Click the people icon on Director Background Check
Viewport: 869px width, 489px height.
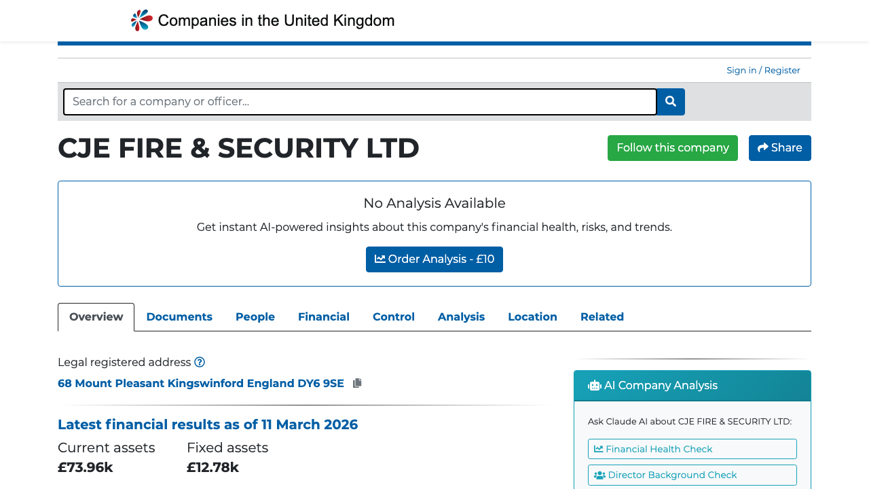(x=599, y=475)
